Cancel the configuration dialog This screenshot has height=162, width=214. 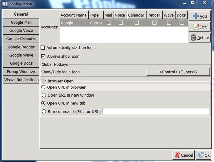184,155
